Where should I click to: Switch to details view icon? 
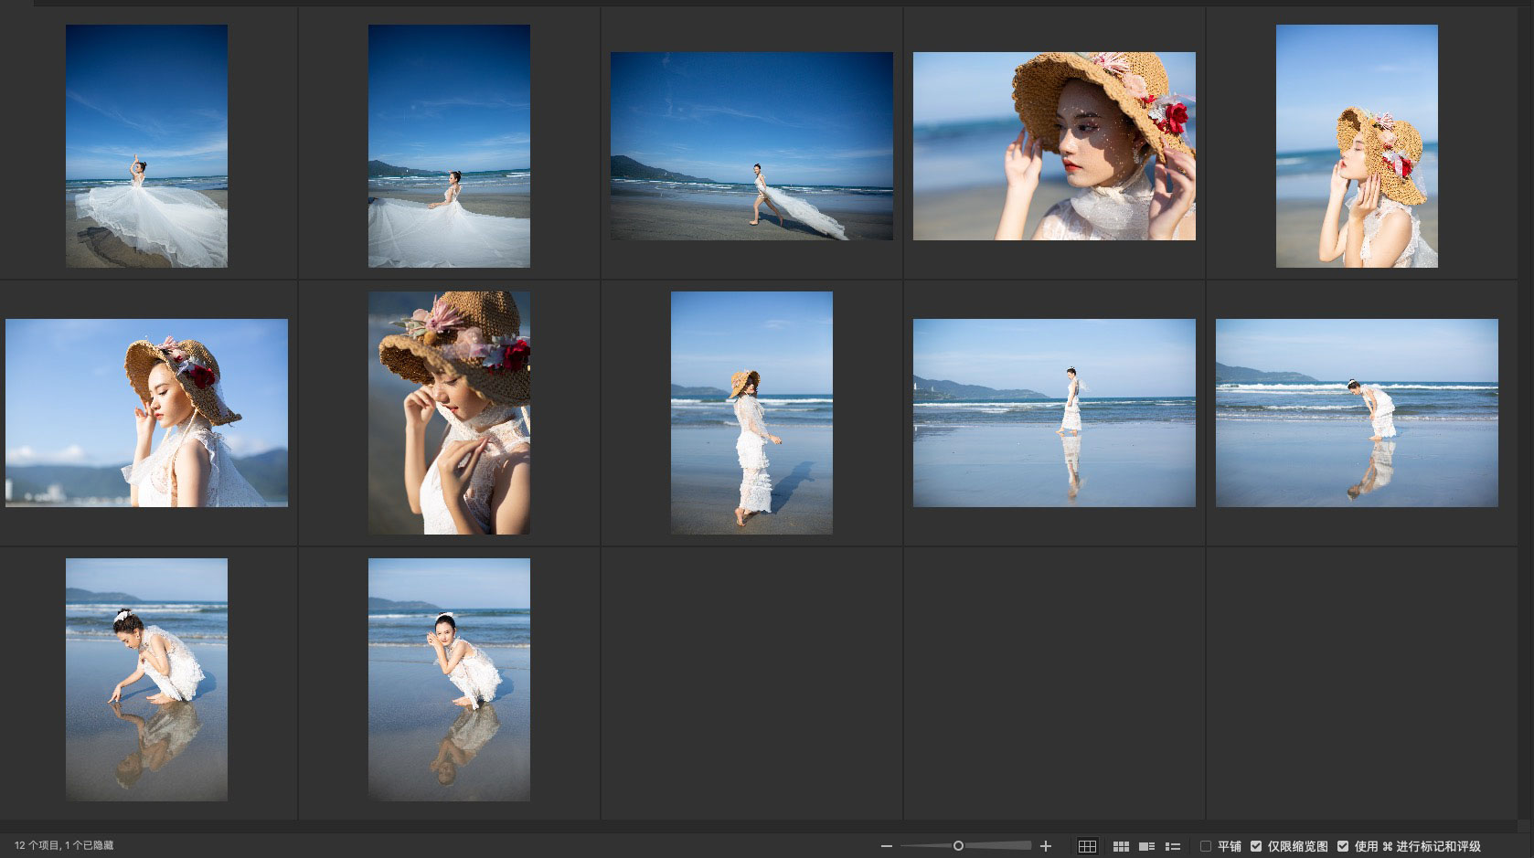coord(1146,846)
